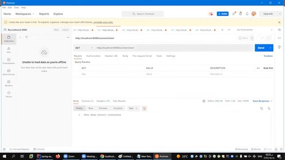285x160 pixels.
Task: Open query params more options ellipsis
Action: point(258,68)
